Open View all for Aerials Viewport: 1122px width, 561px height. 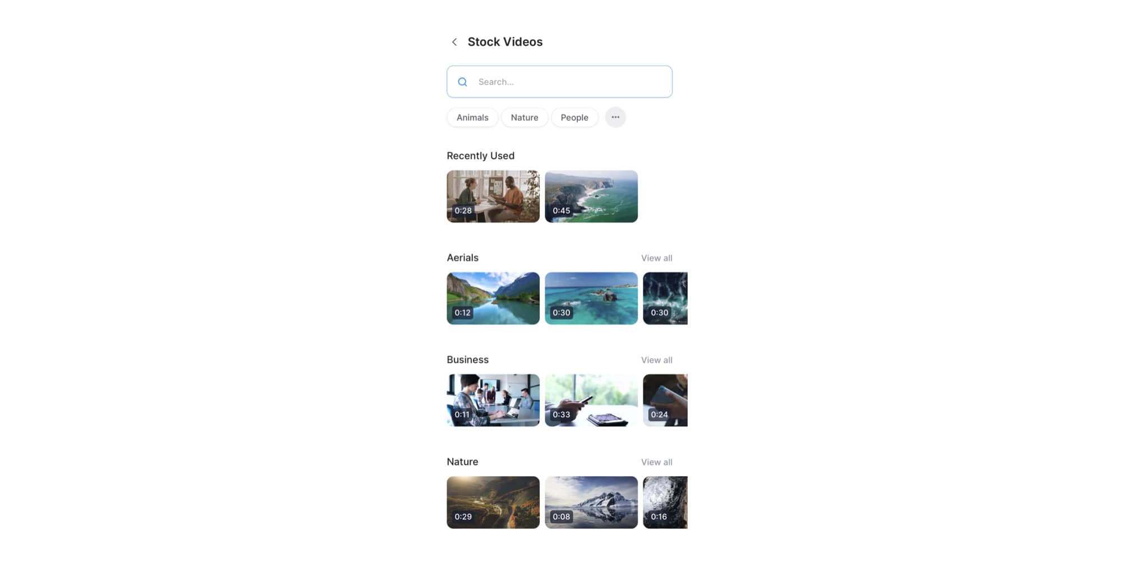[x=656, y=258]
